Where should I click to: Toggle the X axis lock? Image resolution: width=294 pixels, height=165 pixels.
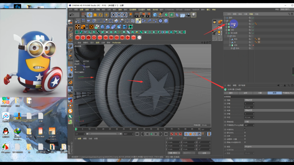tap(114, 15)
